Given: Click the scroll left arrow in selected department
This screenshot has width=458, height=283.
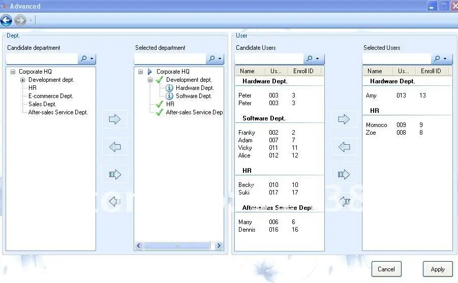Looking at the screenshot, I should [139, 245].
